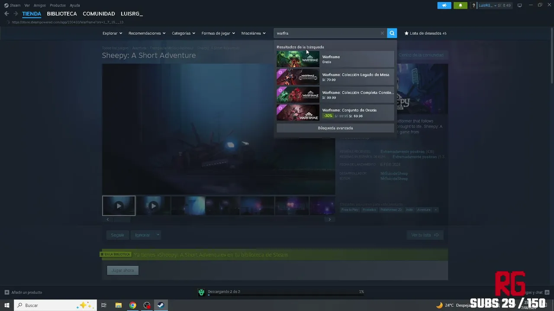Click Ver tu lista button
554x311 pixels.
point(425,235)
